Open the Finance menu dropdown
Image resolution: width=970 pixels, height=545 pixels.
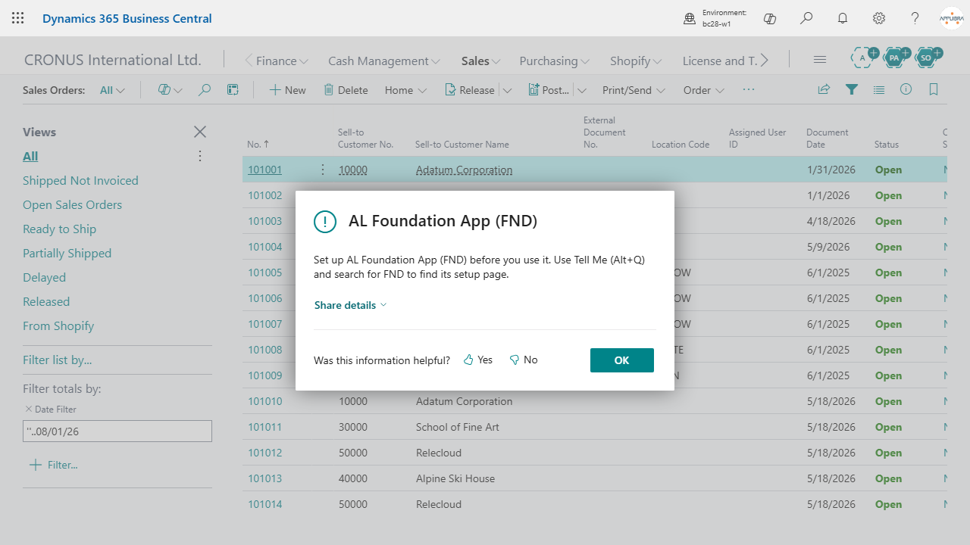tap(282, 61)
